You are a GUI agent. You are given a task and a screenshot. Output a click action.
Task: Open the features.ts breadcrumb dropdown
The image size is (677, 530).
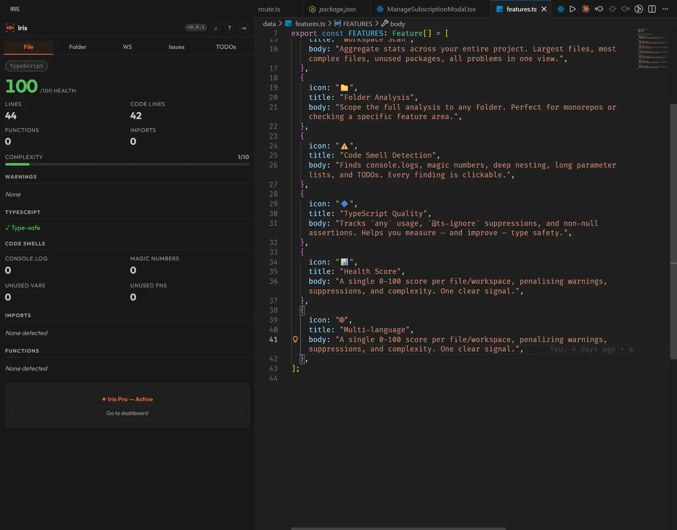click(x=311, y=24)
